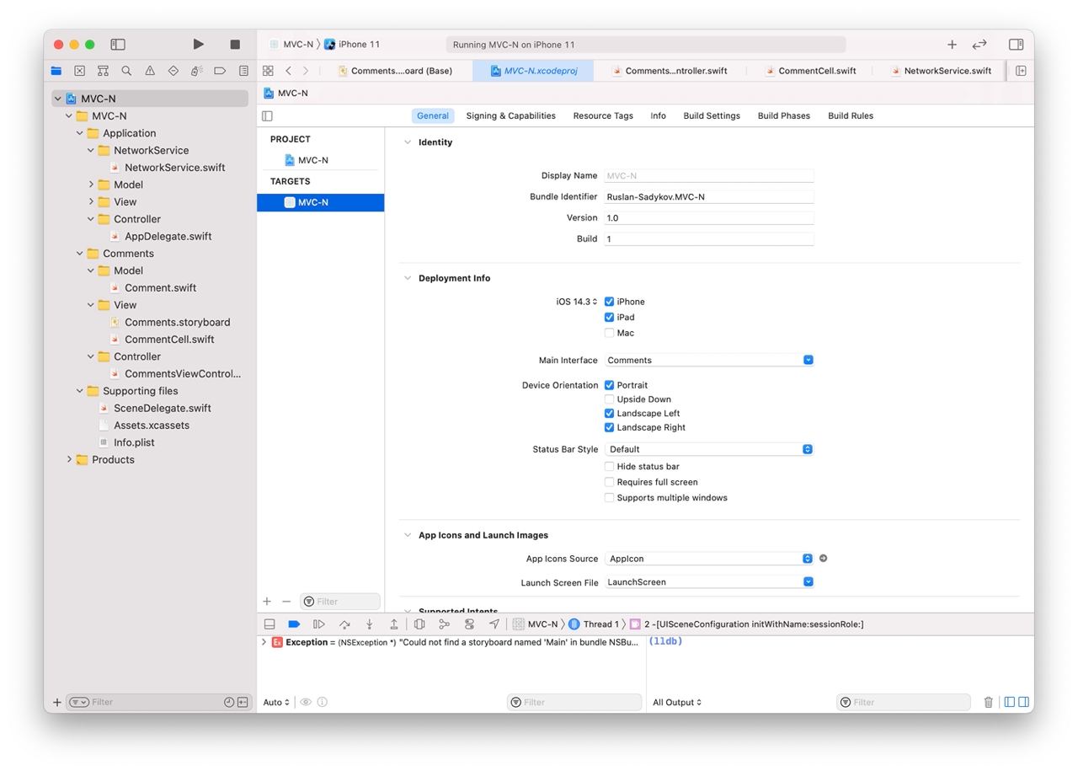The image size is (1078, 771).
Task: Enable the Mac checkbox
Action: coord(609,333)
